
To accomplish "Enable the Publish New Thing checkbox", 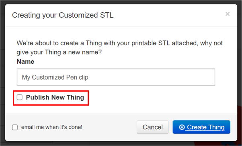I will [x=20, y=97].
